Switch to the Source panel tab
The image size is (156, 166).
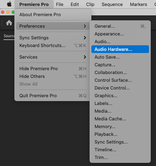pyautogui.click(x=9, y=36)
